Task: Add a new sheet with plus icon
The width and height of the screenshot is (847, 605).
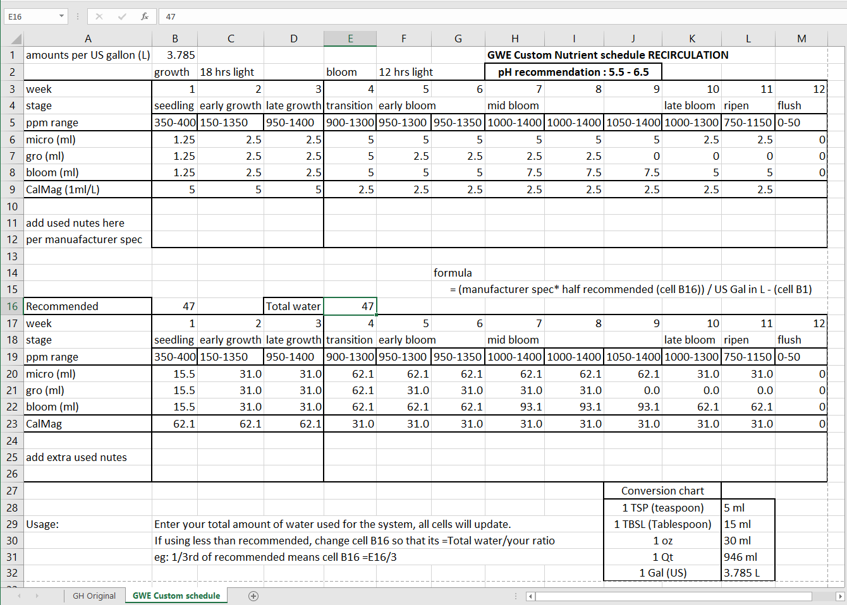Action: [253, 596]
